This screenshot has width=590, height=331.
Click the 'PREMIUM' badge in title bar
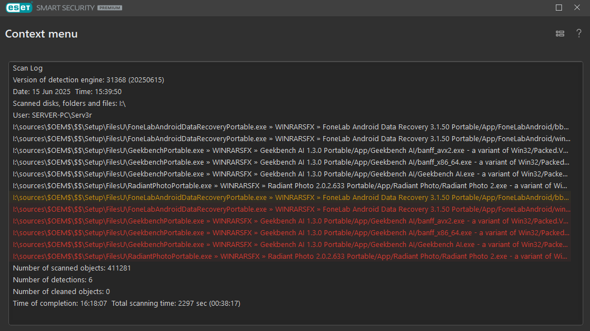pyautogui.click(x=110, y=7)
